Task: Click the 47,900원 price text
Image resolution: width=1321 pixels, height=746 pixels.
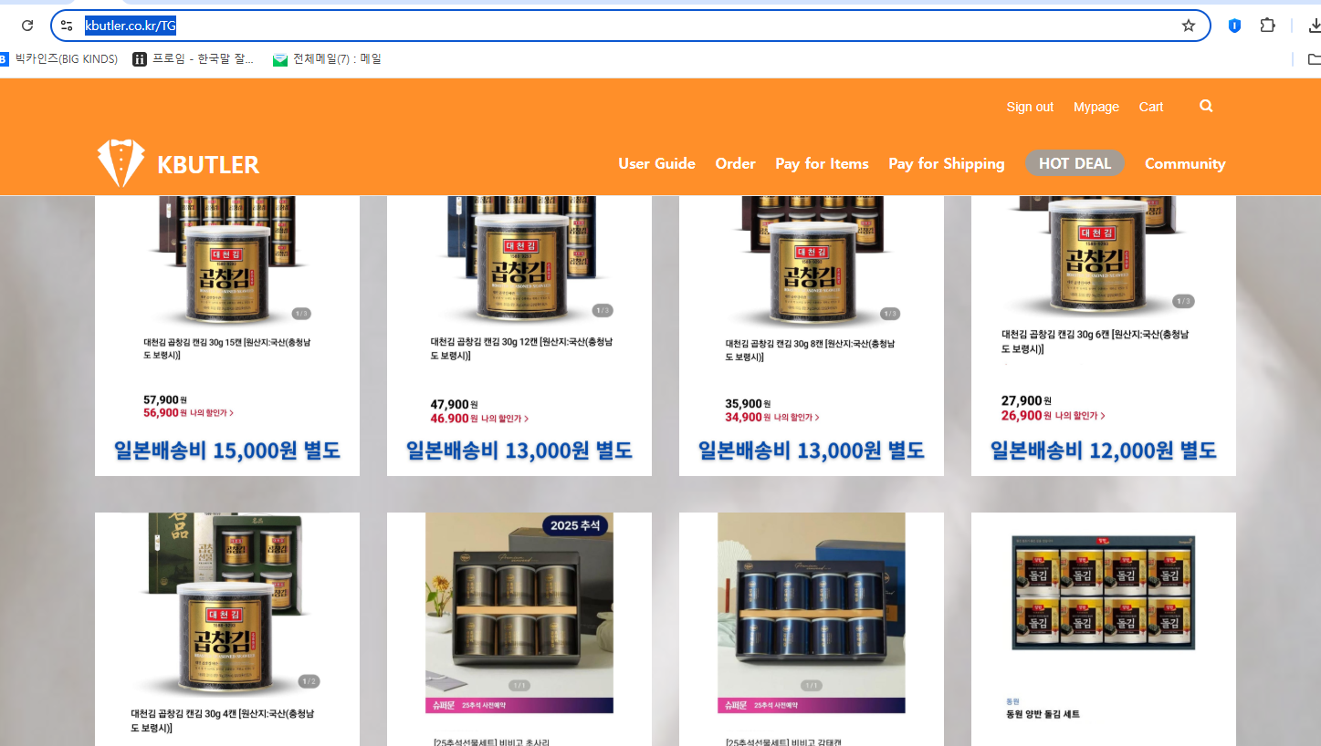Action: point(454,405)
